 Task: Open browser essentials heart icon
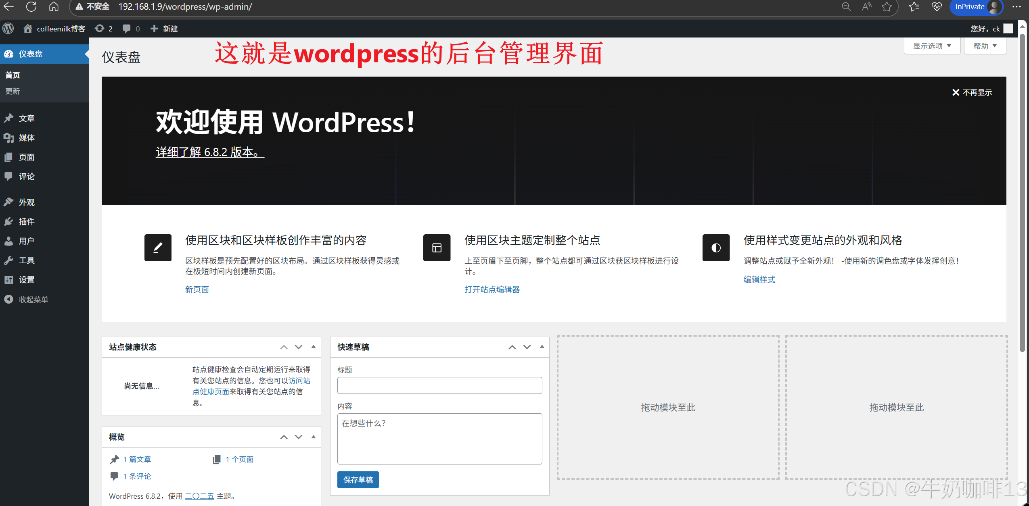pos(937,6)
